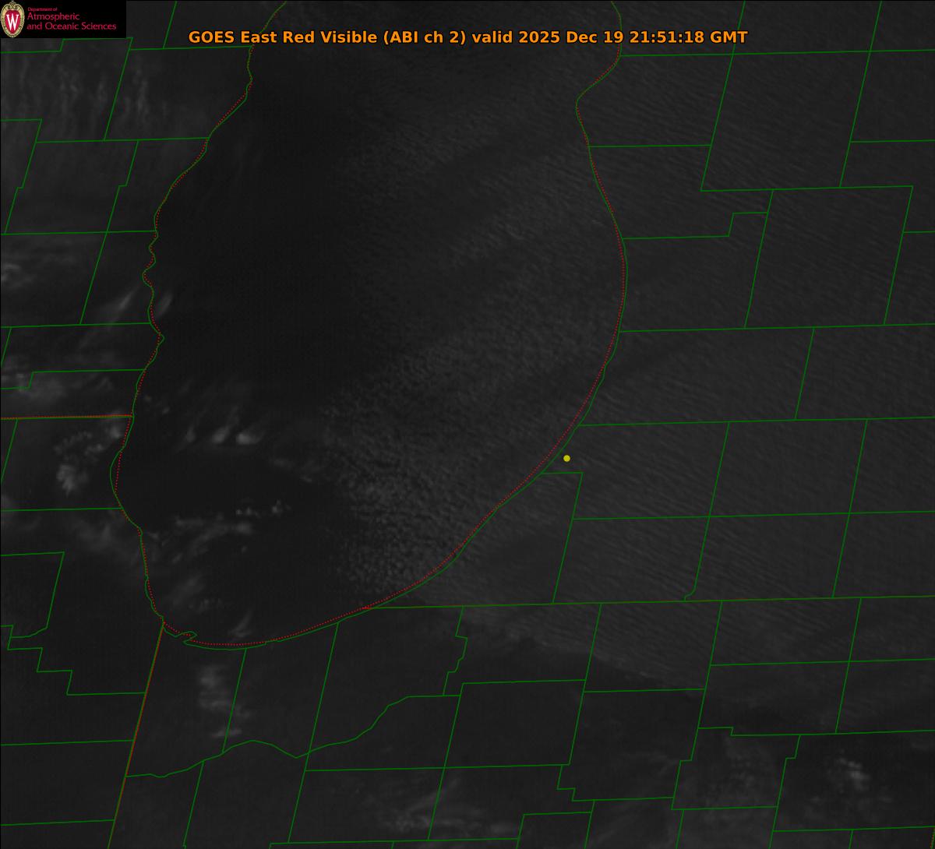Open the Atmospheric and Oceanic Sciences link
Screen dimensions: 935x849
(x=71, y=22)
